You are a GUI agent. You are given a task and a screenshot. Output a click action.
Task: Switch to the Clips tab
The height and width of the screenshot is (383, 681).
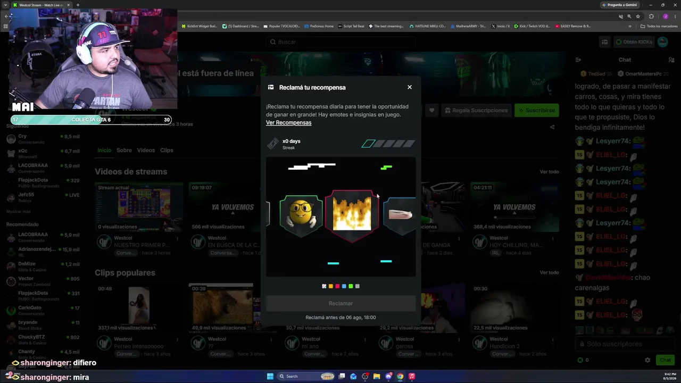pos(167,150)
